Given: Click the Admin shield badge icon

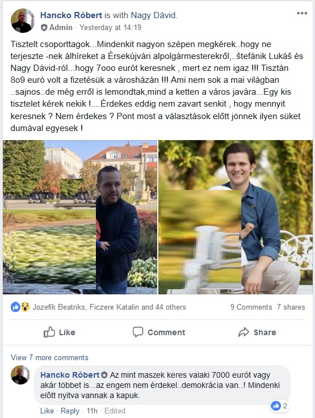Looking at the screenshot, I should click(44, 27).
